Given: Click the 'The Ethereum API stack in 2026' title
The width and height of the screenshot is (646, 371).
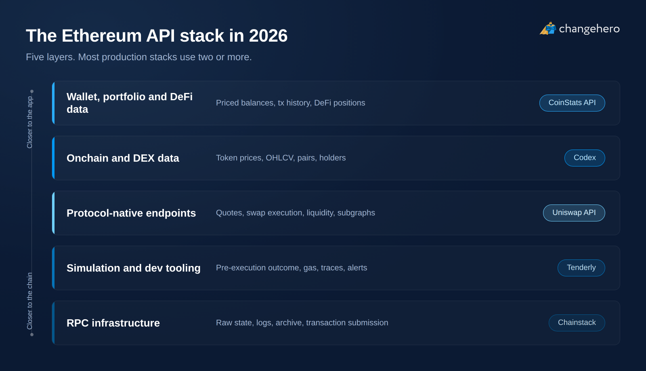Looking at the screenshot, I should (x=157, y=36).
